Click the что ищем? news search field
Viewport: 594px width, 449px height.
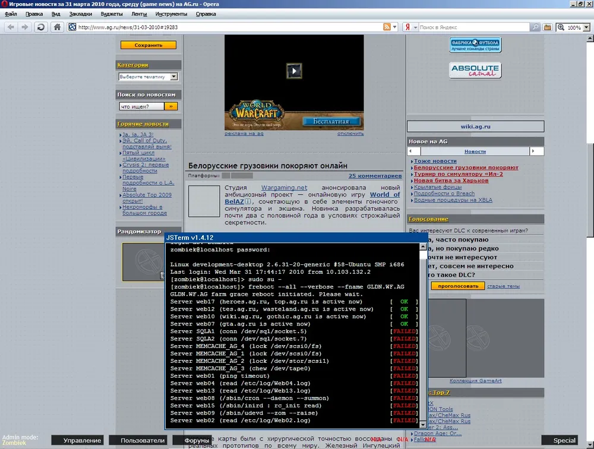tap(140, 106)
